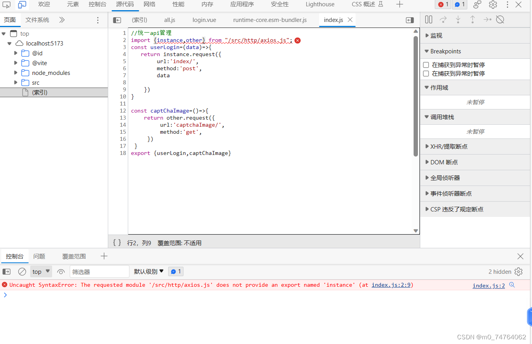Click the deactivate breakpoints icon

pyautogui.click(x=500, y=19)
